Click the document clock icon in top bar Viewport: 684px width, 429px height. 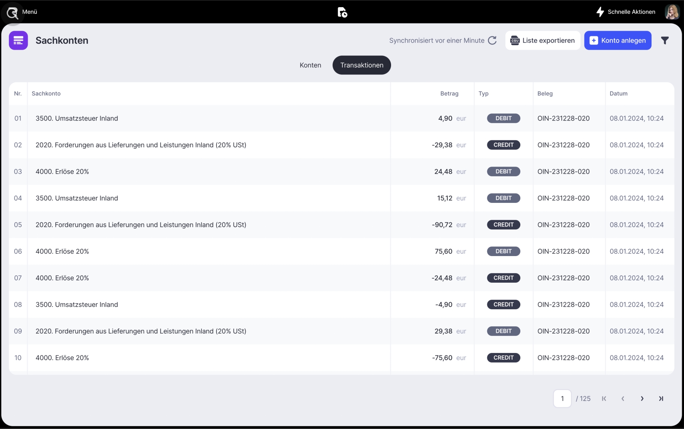point(342,12)
